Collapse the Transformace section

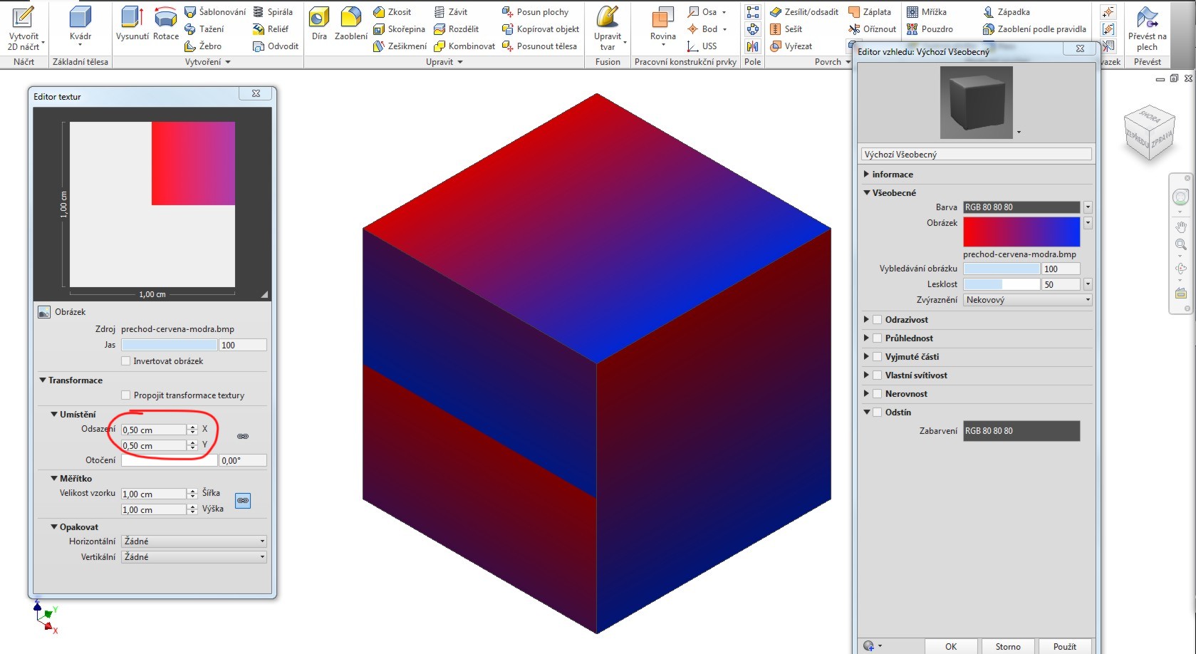pyautogui.click(x=43, y=380)
